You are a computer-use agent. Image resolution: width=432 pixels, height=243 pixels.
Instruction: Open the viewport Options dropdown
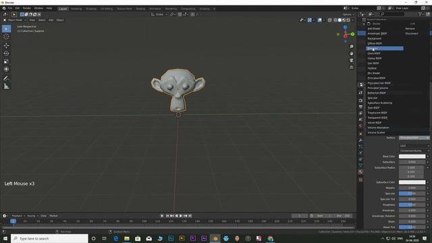pyautogui.click(x=348, y=14)
